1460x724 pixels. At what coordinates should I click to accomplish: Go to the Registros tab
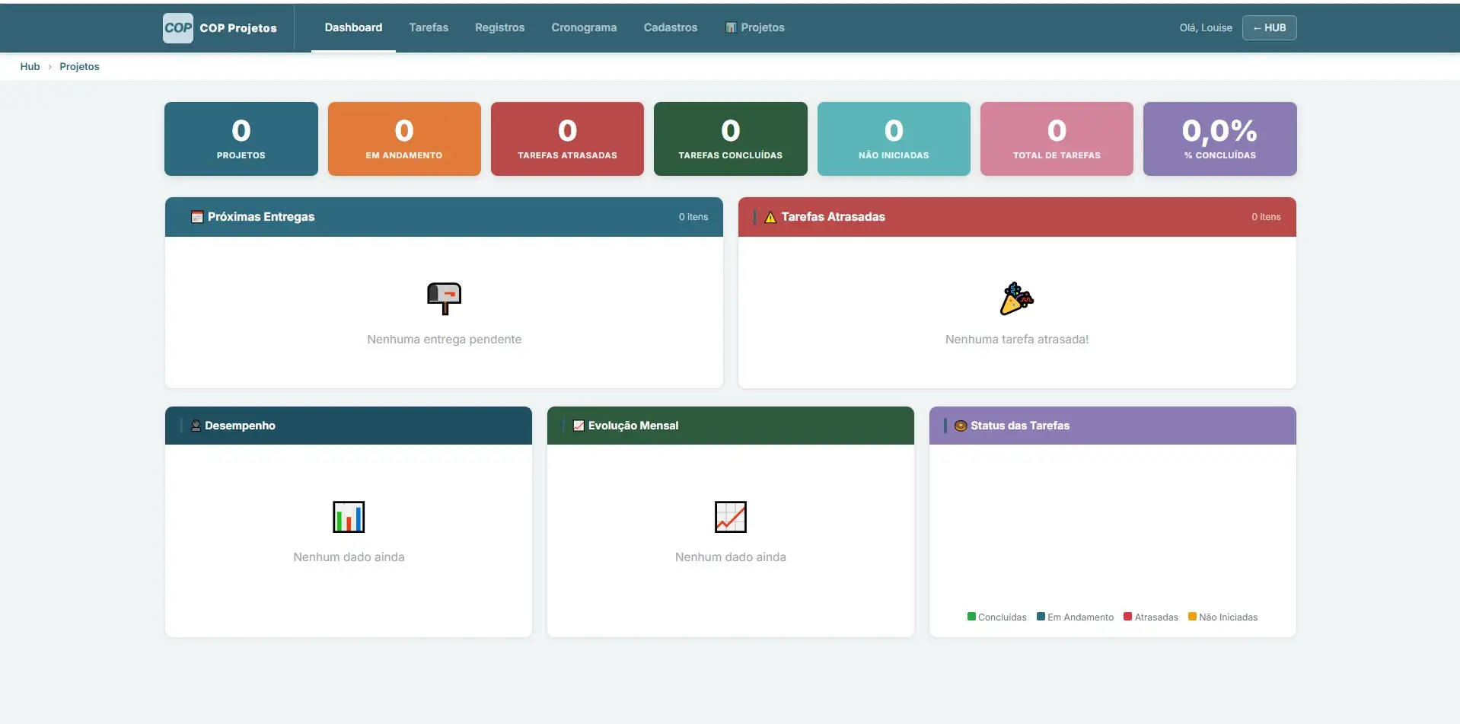point(499,27)
